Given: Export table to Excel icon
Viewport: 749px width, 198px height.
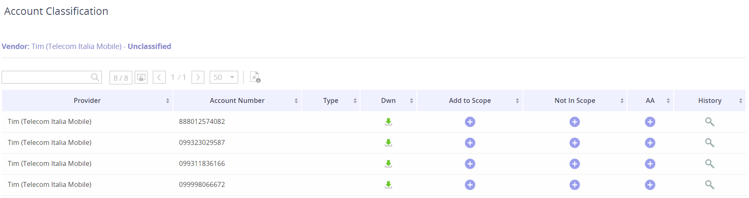Looking at the screenshot, I should coord(255,77).
